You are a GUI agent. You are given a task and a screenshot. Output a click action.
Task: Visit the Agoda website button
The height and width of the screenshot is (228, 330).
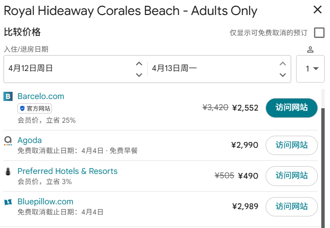[291, 145]
